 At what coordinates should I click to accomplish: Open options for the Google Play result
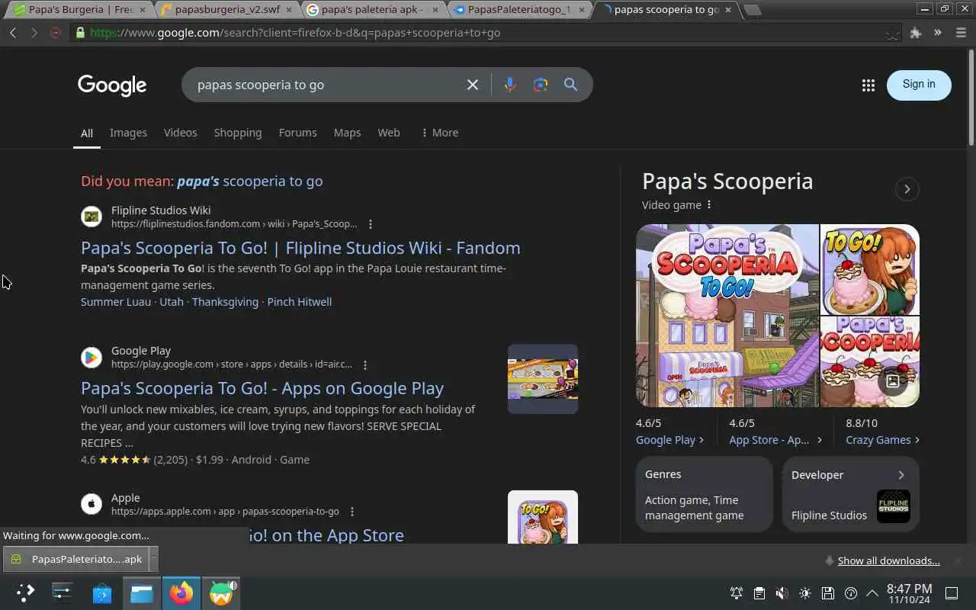365,365
